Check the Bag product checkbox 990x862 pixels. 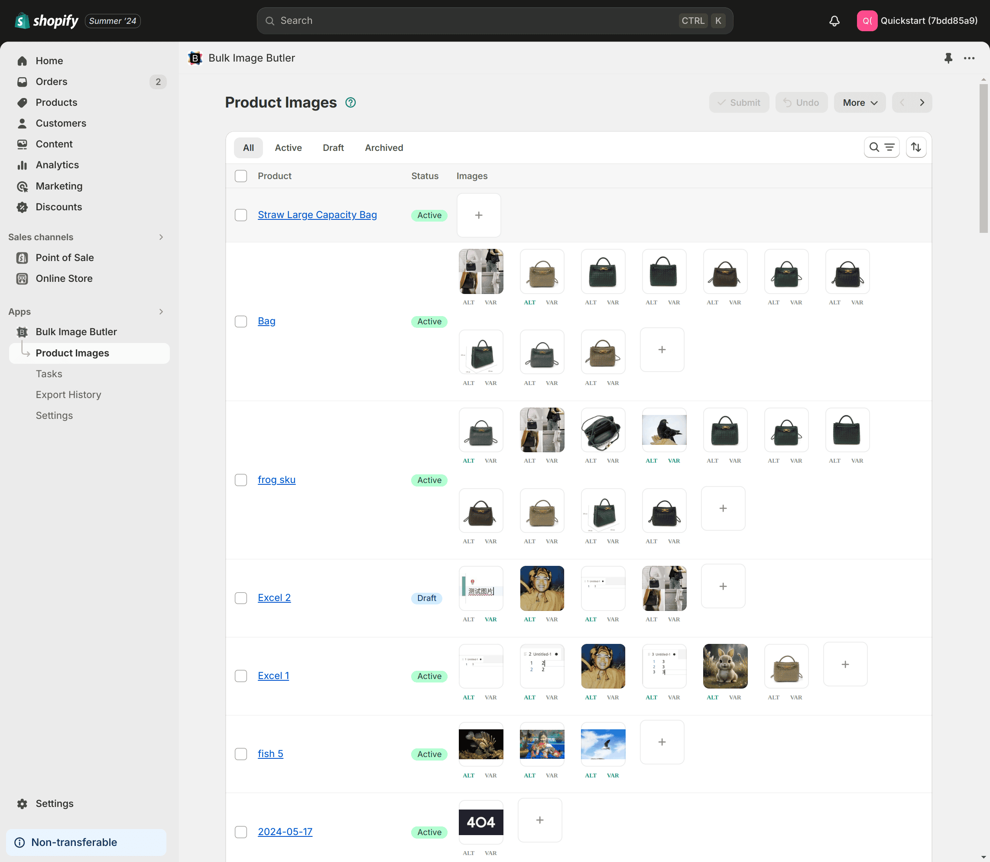point(241,321)
